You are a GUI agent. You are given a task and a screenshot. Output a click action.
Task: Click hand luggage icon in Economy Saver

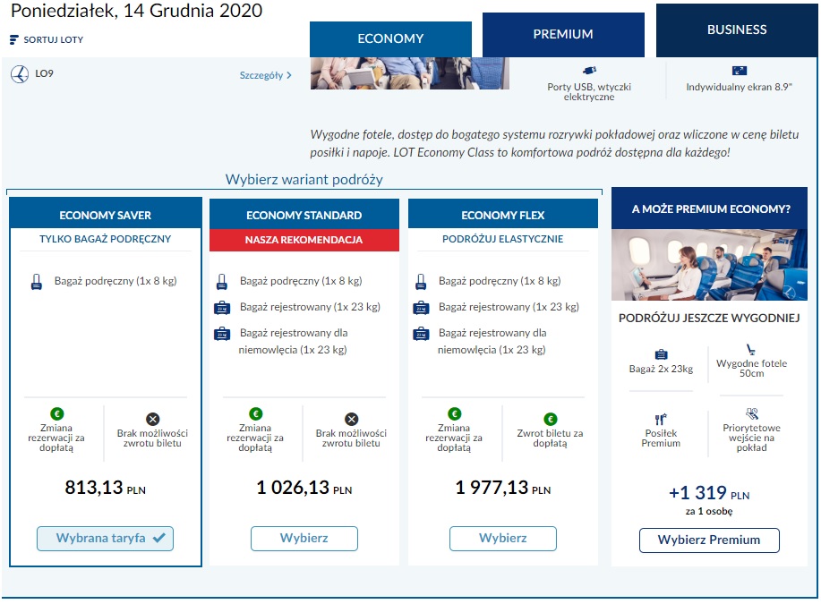click(36, 282)
